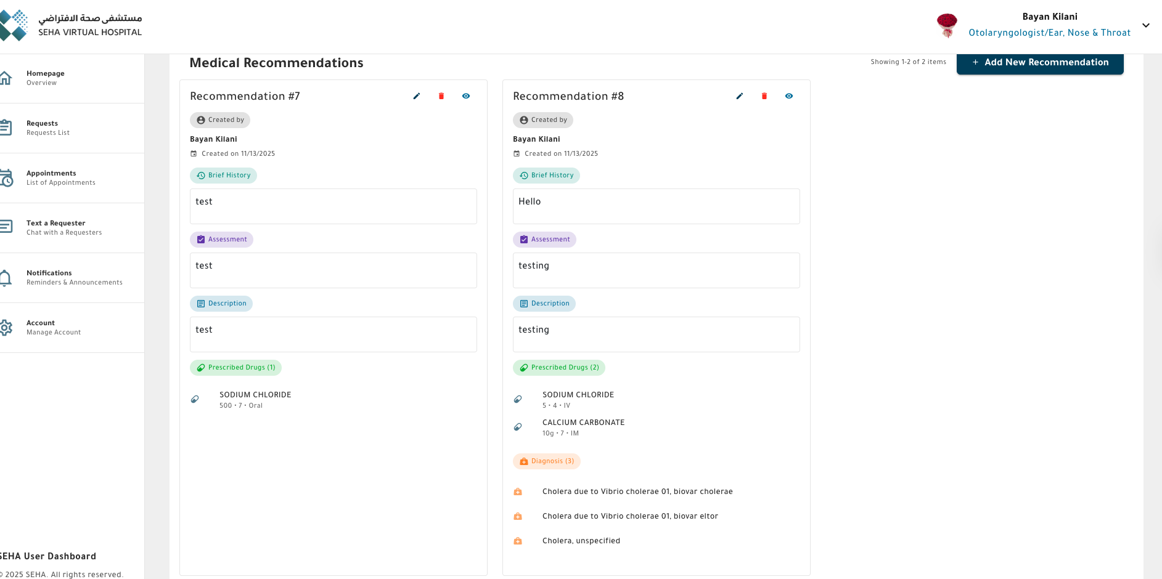Expand the profile chevron next to Bayan Kilani
The image size is (1162, 579).
tap(1145, 25)
